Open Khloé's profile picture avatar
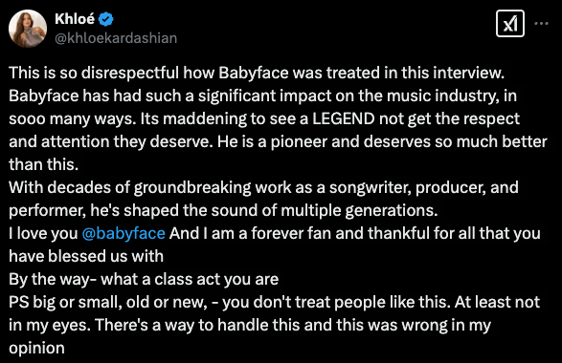The width and height of the screenshot is (562, 363). point(28,29)
